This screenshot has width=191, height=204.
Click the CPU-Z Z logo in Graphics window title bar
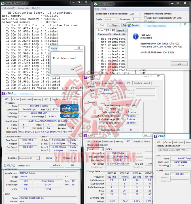pyautogui.click(x=156, y=136)
